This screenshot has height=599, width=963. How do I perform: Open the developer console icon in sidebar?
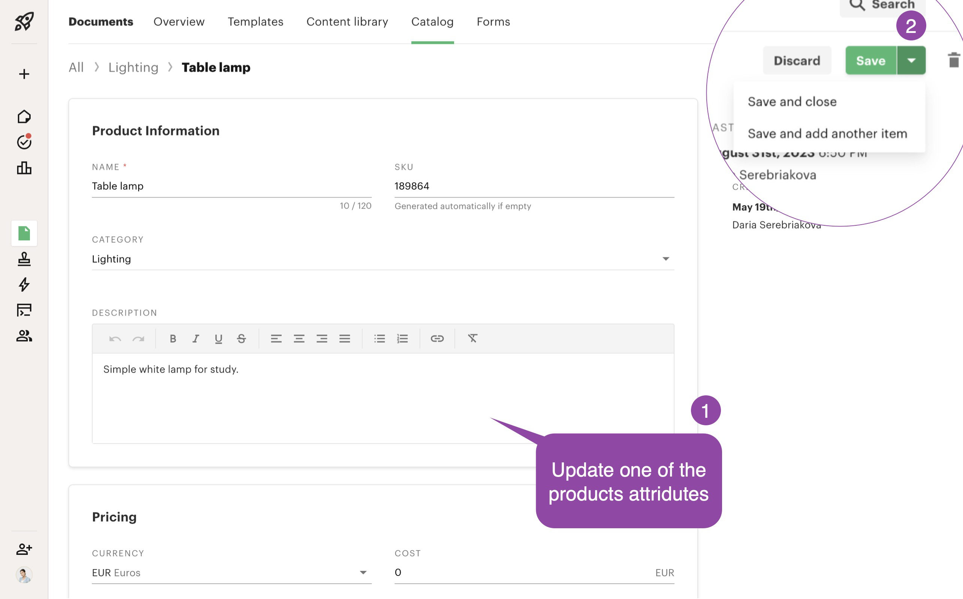(x=24, y=310)
